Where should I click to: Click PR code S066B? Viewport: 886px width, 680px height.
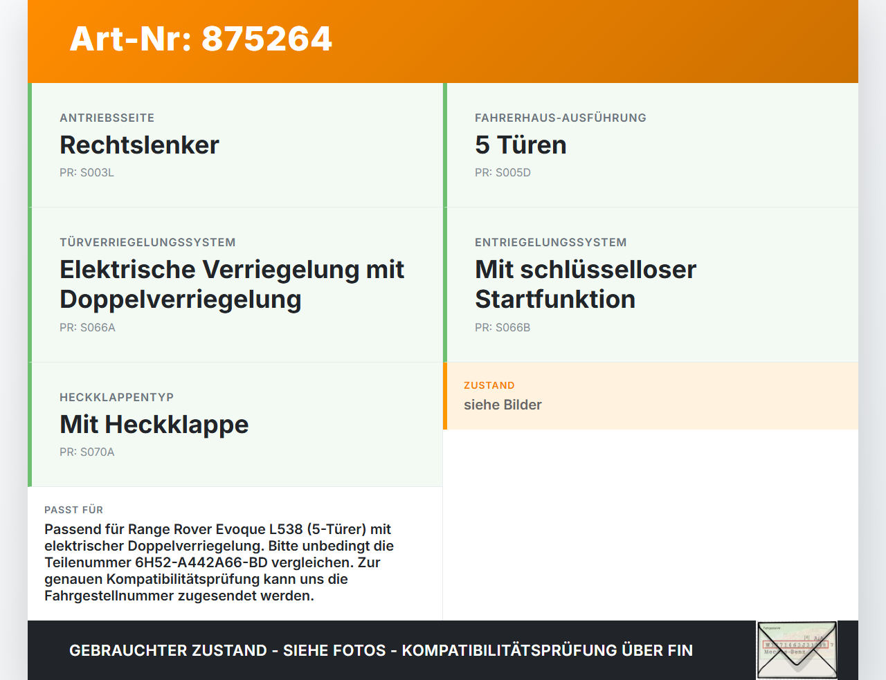pyautogui.click(x=503, y=328)
